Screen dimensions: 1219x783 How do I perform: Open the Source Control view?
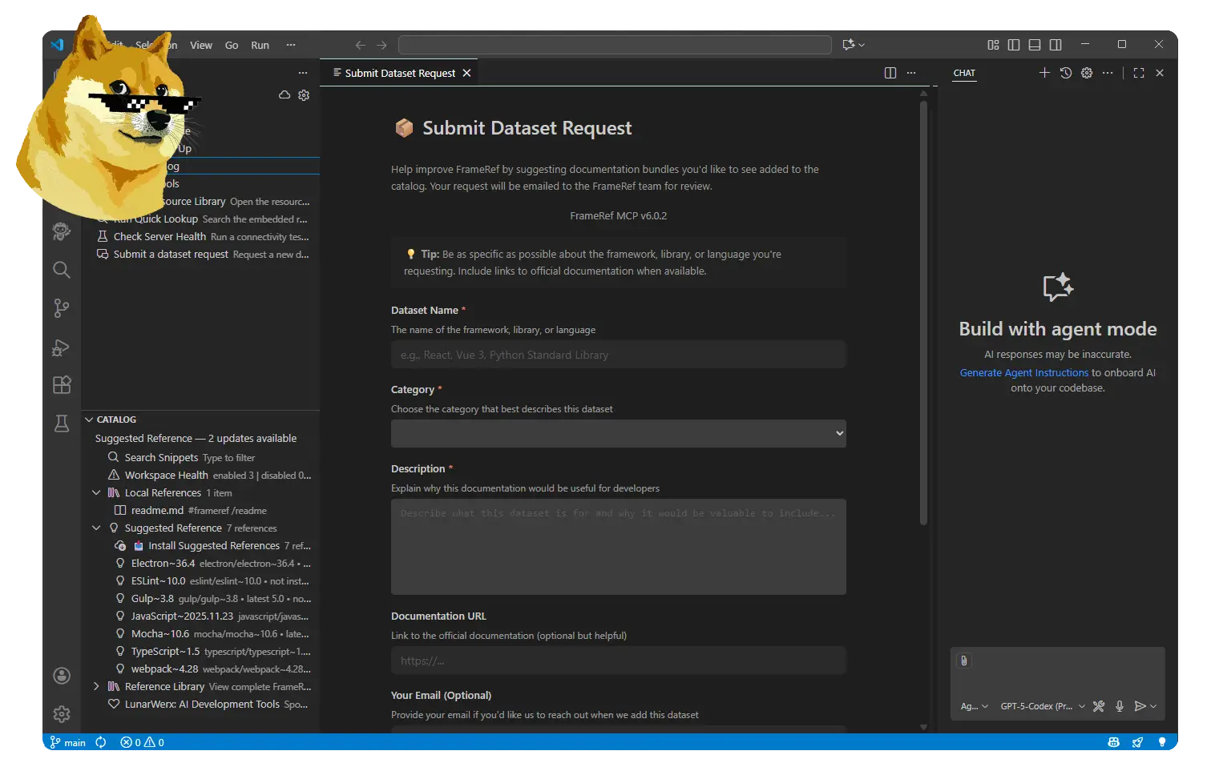point(62,308)
